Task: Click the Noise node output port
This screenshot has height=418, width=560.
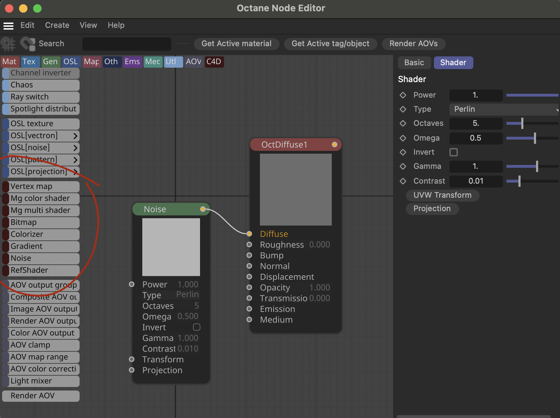Action: 203,209
